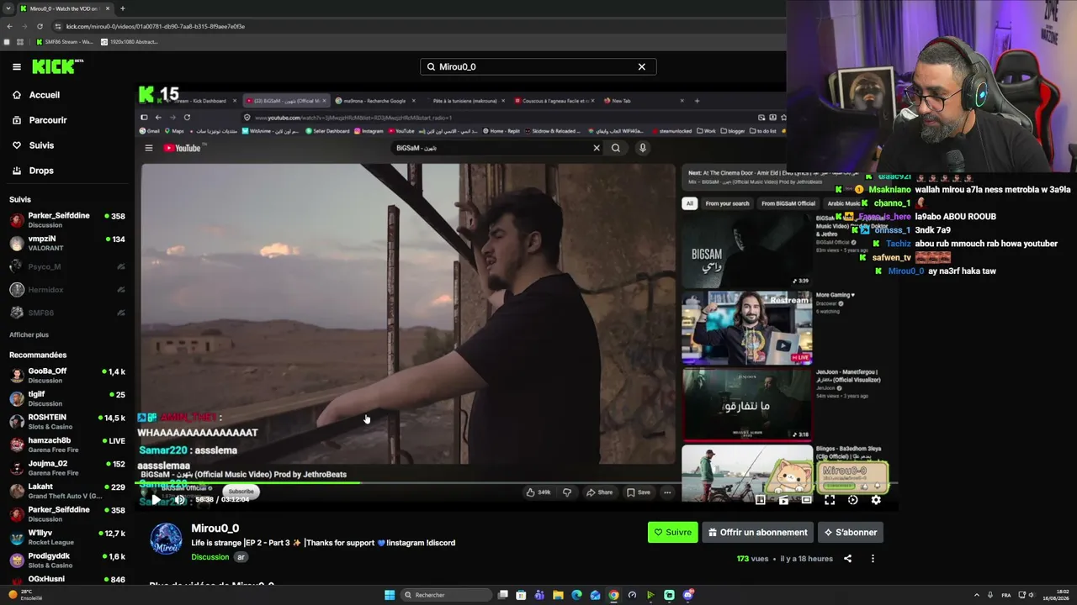This screenshot has width=1077, height=605.
Task: Open the SMF86 Stream bookmark
Action: (x=64, y=42)
